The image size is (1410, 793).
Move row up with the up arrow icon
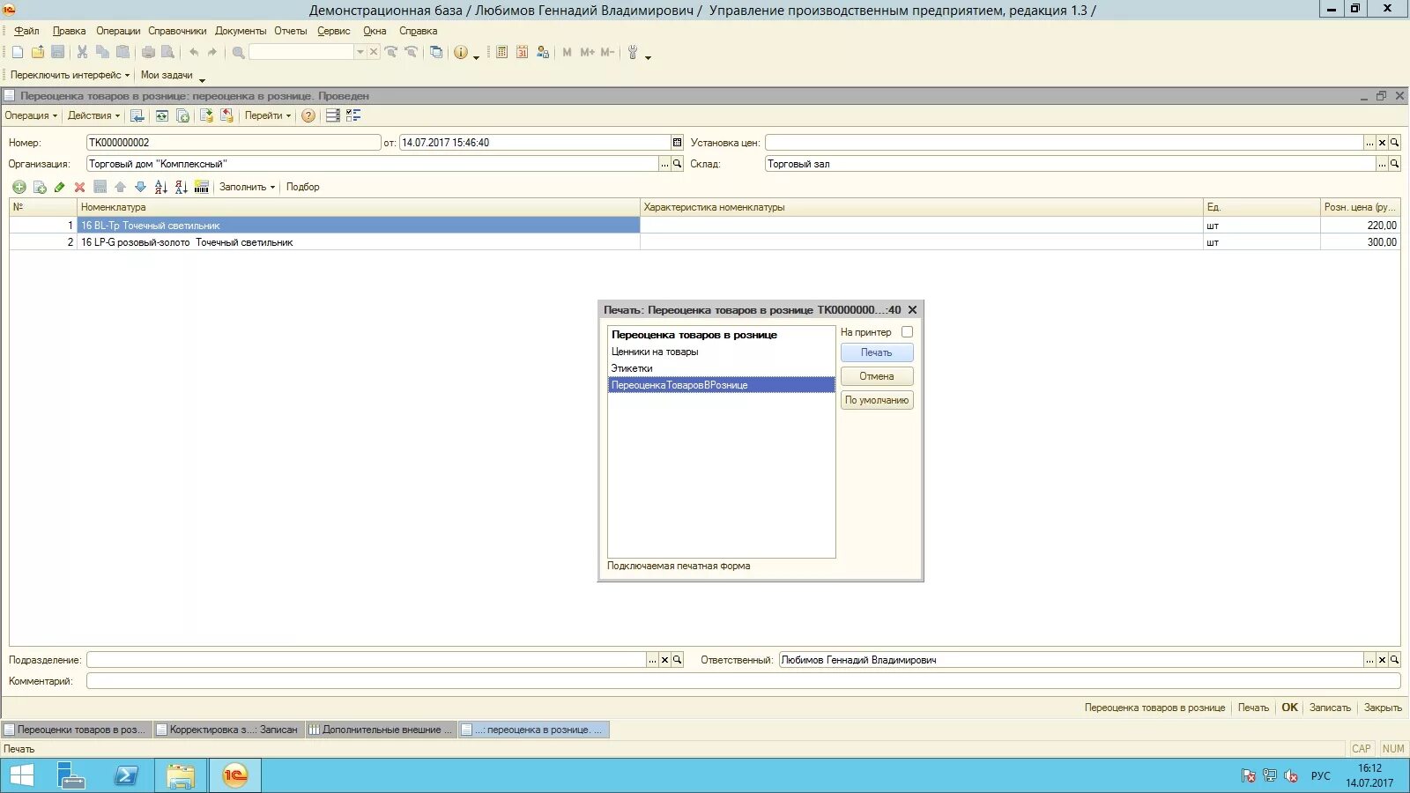tap(120, 187)
